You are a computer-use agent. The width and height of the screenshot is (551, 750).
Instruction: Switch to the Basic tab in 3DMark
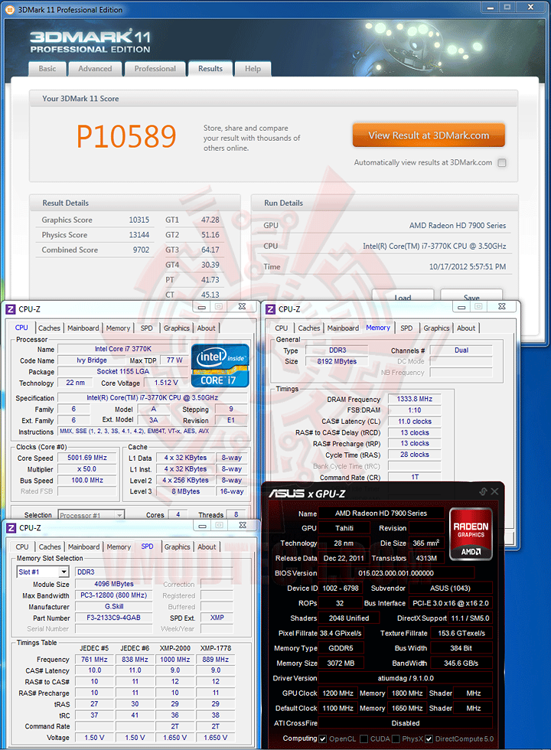click(47, 69)
